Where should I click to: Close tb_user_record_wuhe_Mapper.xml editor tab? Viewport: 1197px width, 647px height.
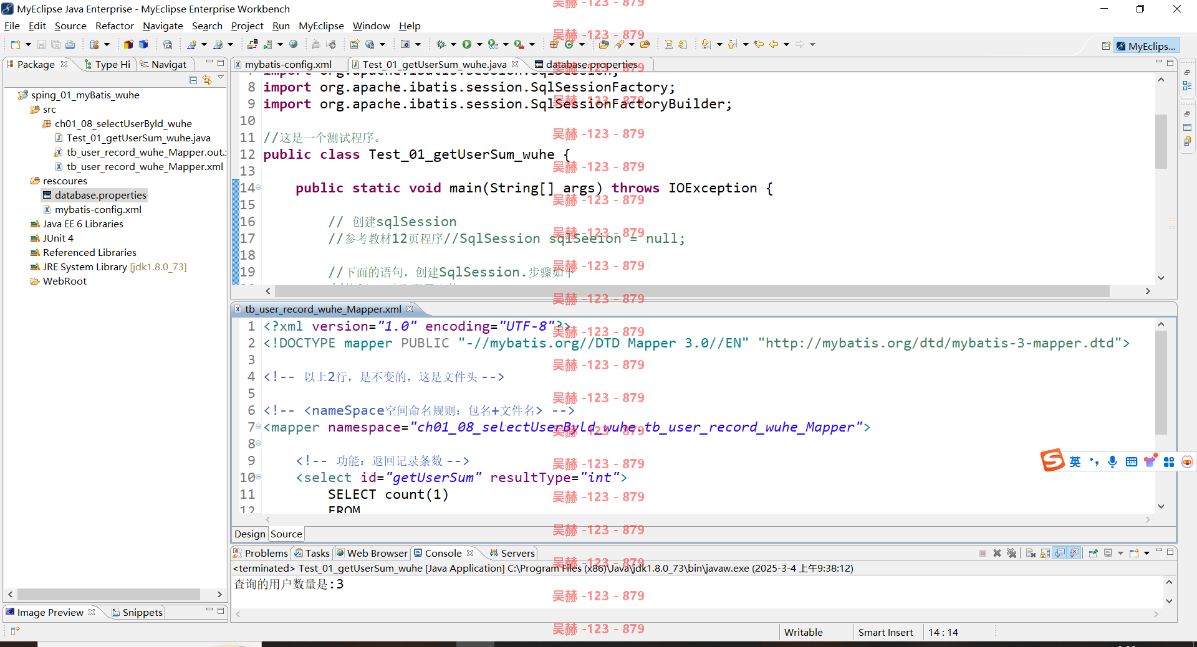[x=410, y=309]
